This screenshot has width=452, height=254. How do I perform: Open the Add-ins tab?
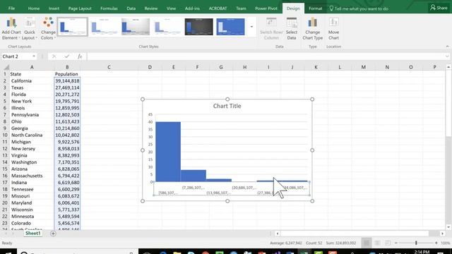tap(192, 8)
